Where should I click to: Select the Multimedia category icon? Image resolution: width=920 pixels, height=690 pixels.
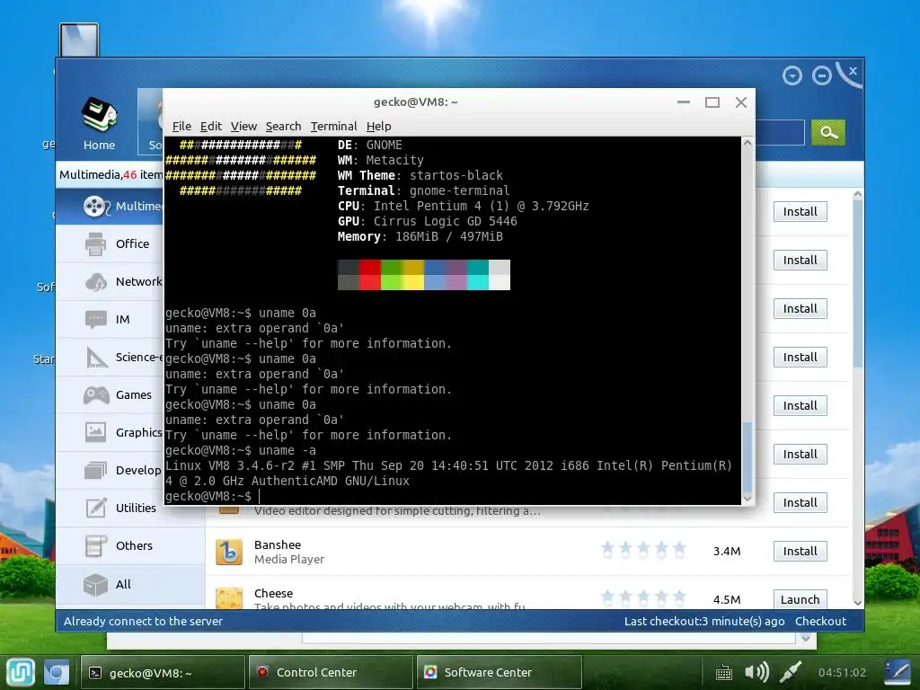tap(95, 206)
